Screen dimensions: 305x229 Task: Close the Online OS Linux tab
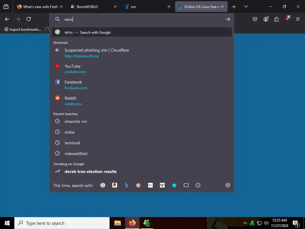222,7
